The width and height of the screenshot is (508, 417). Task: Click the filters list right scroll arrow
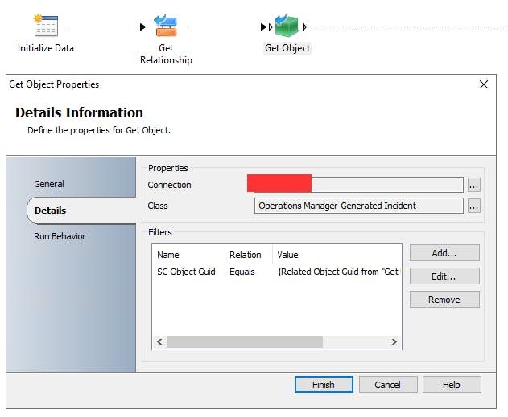click(x=394, y=341)
